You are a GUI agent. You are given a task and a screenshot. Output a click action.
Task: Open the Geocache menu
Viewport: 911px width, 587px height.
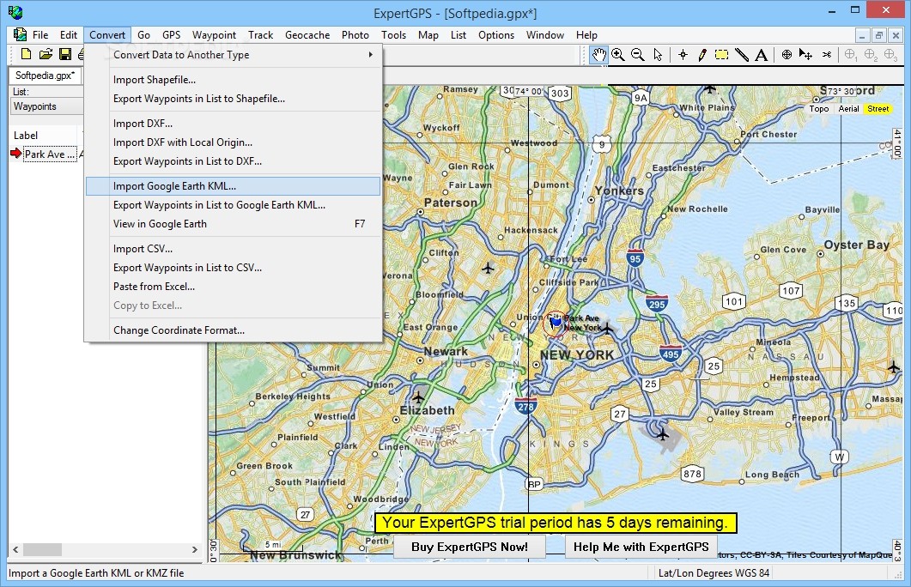(x=307, y=35)
